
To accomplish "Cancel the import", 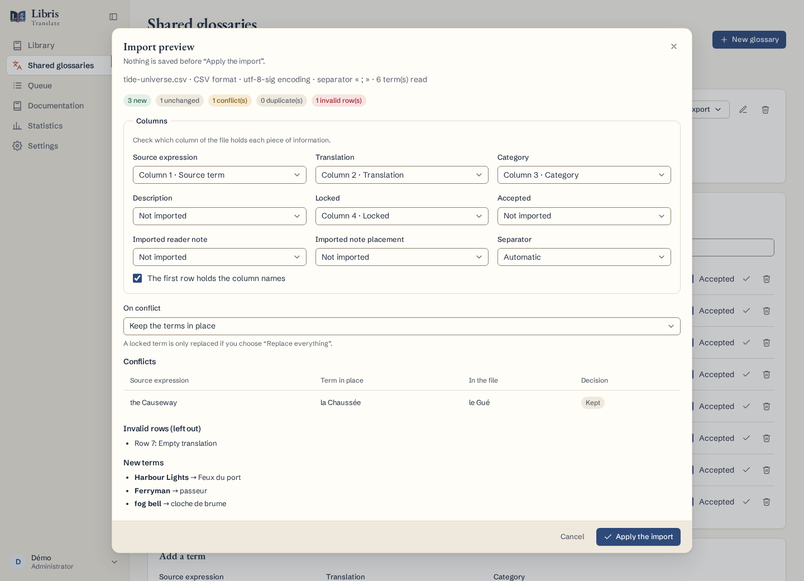I will (x=572, y=537).
